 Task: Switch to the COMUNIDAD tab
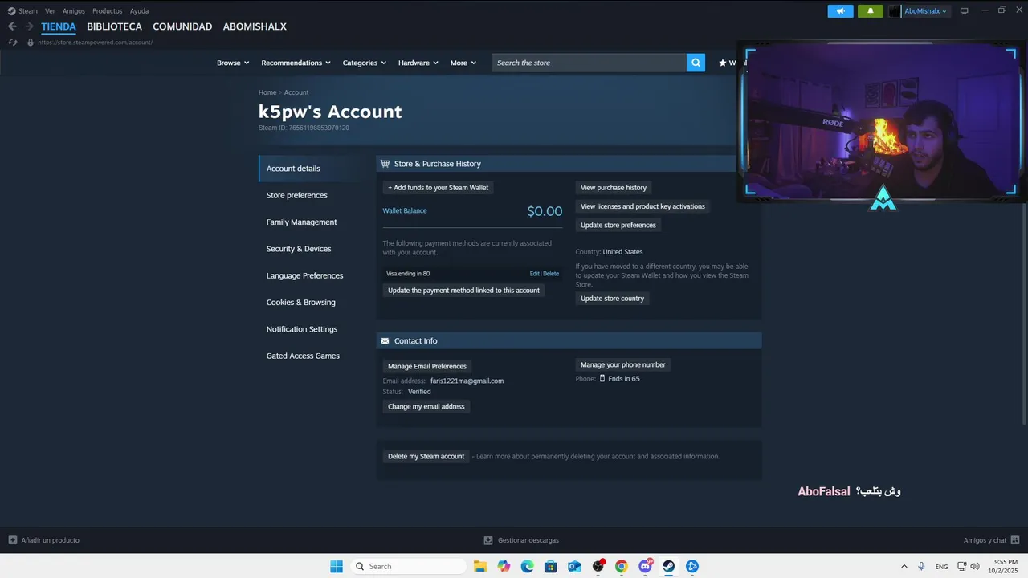[x=182, y=26]
